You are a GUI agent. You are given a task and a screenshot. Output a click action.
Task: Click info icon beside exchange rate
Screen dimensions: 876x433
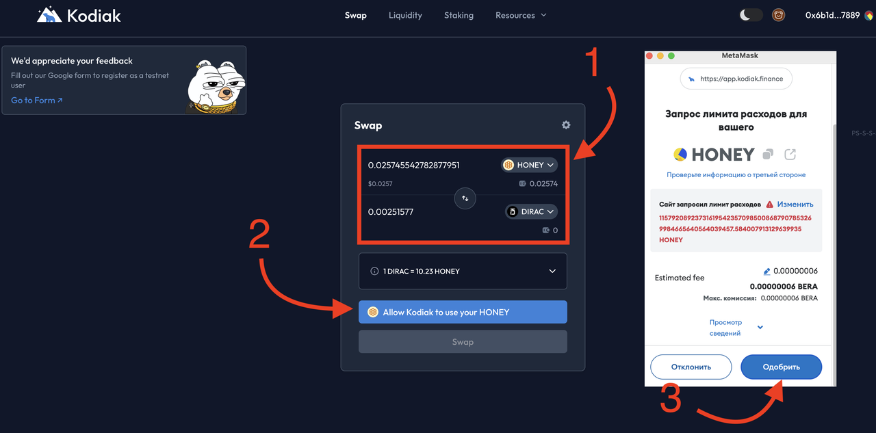point(374,272)
